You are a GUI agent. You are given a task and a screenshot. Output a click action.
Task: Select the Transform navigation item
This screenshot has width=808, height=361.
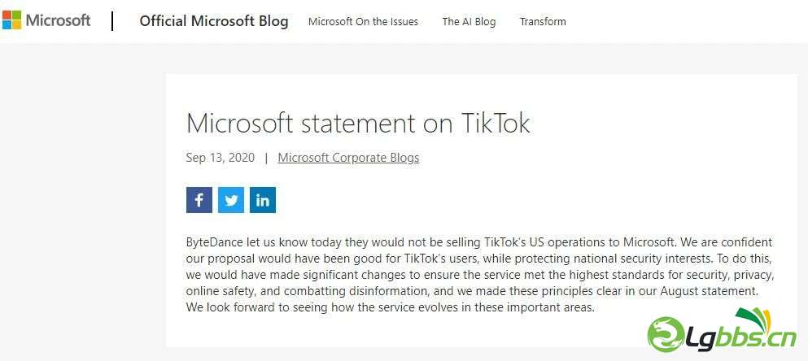pyautogui.click(x=543, y=22)
